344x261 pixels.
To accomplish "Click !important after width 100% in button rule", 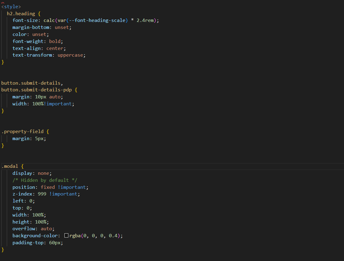I will pyautogui.click(x=59, y=104).
